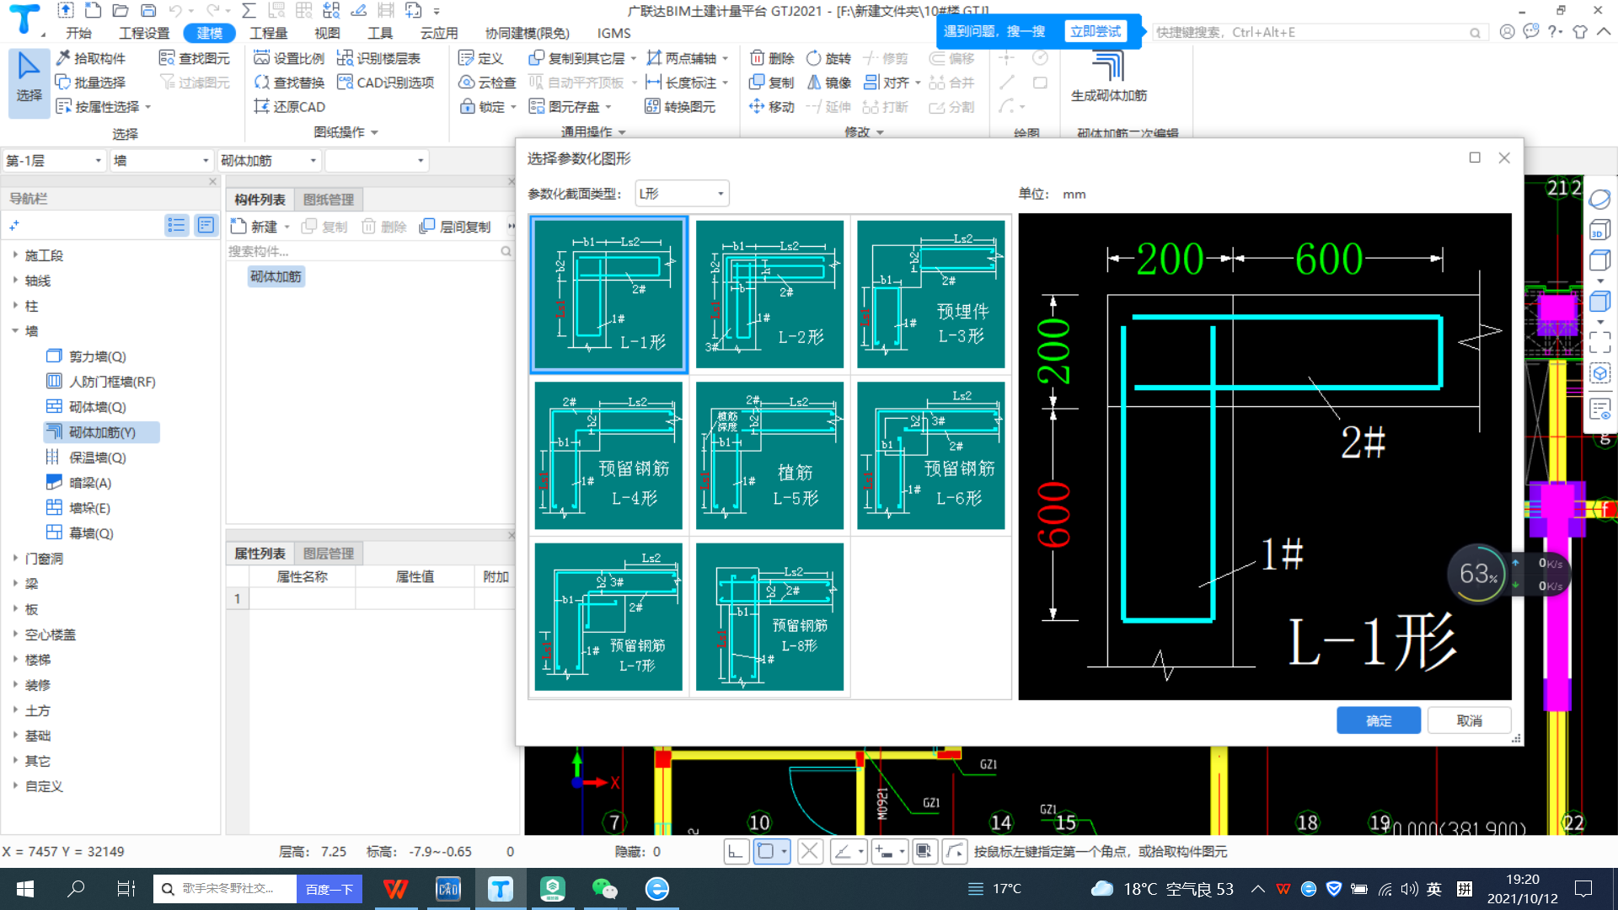Select 砌体加筋 item in component list

276,276
